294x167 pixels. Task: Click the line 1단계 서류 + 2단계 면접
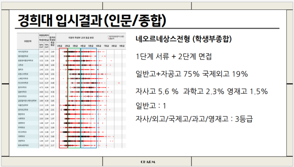click(174, 56)
